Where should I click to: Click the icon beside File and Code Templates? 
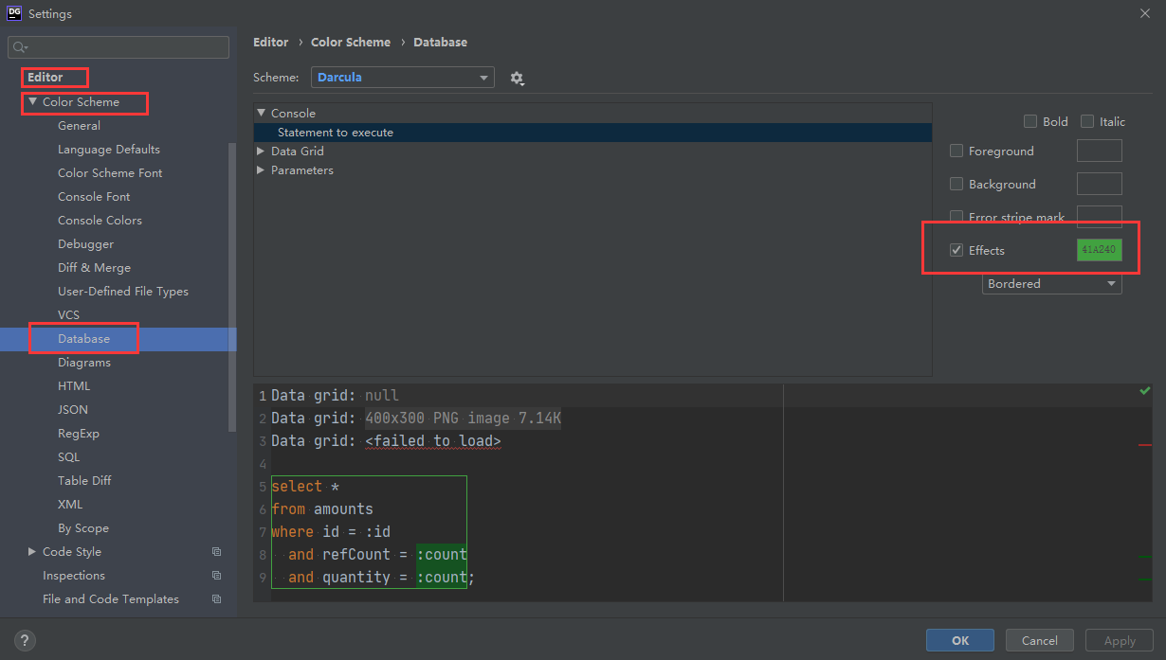216,598
